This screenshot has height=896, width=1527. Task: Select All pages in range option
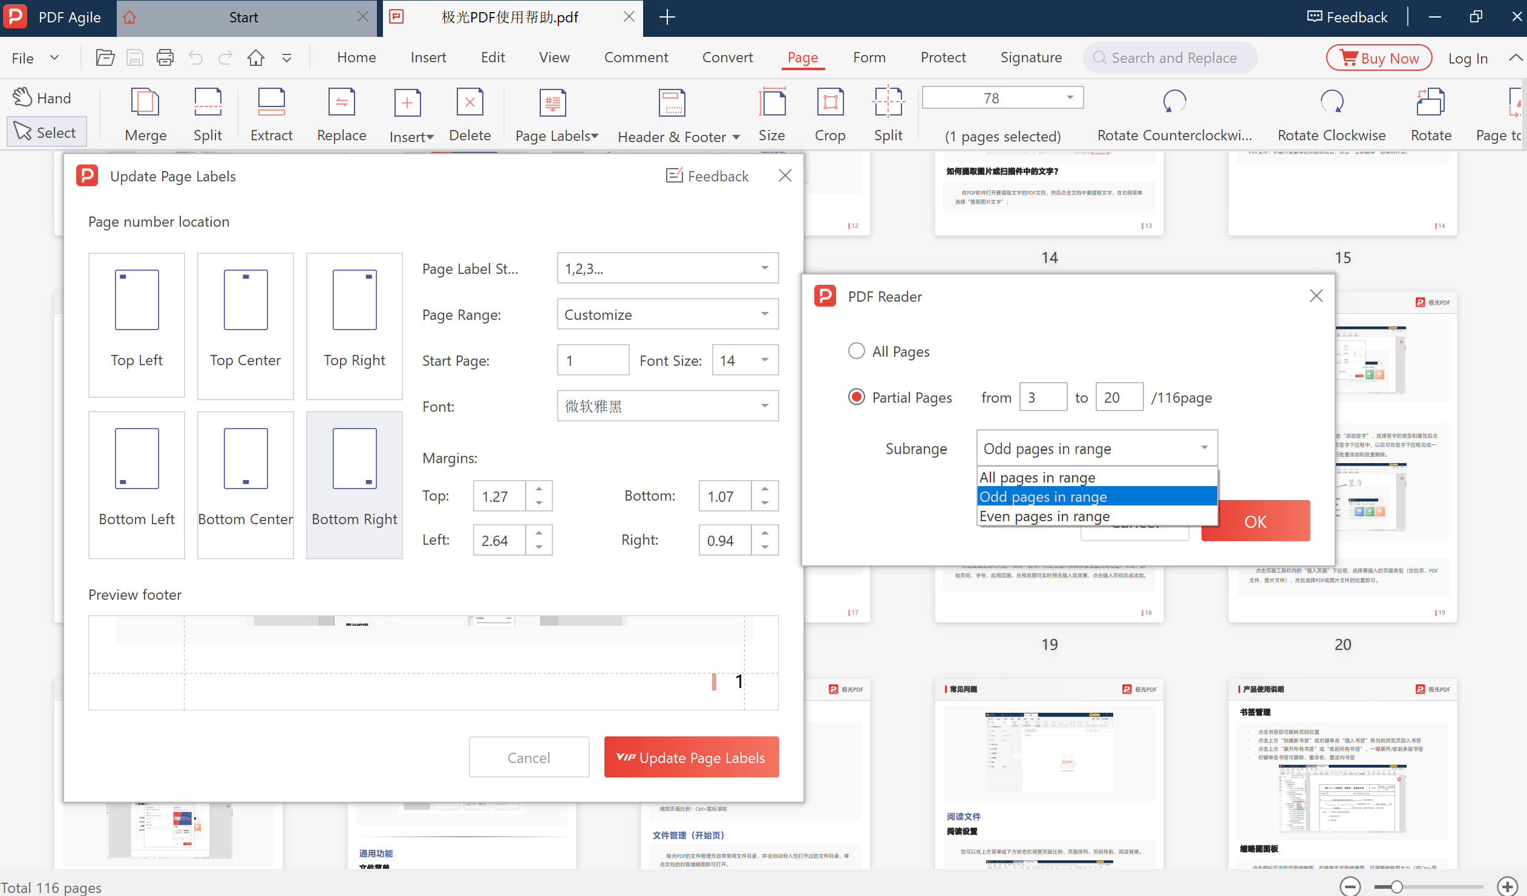click(1097, 477)
